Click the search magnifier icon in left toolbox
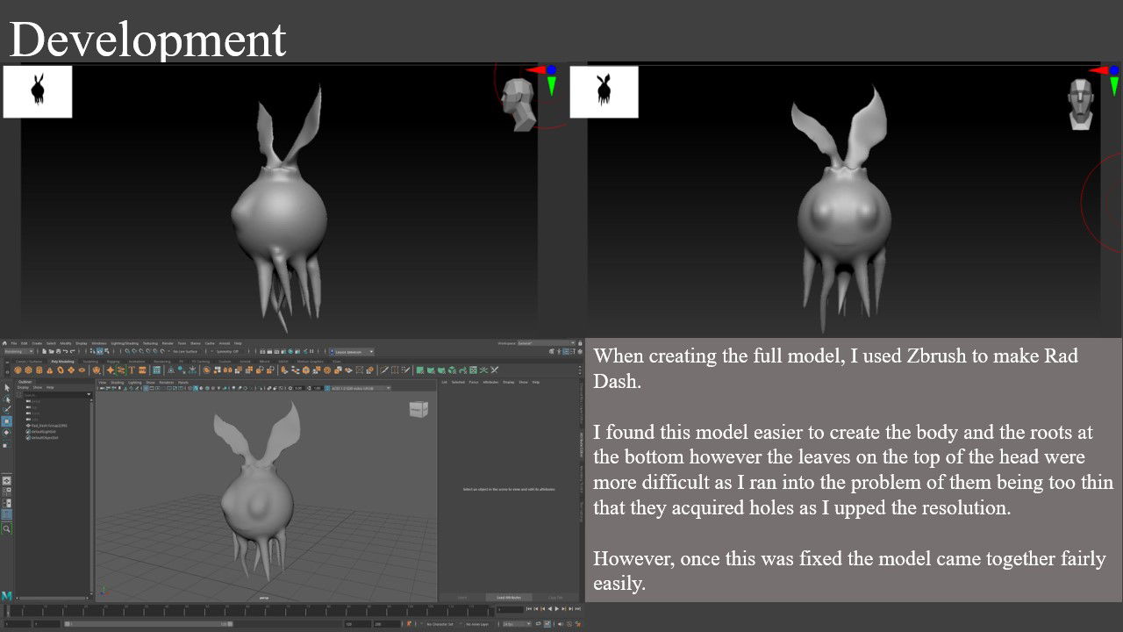Viewport: 1123px width, 632px height. (x=7, y=529)
